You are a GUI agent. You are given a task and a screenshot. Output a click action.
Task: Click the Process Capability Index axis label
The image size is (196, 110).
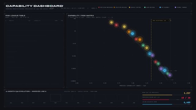pos(133,86)
